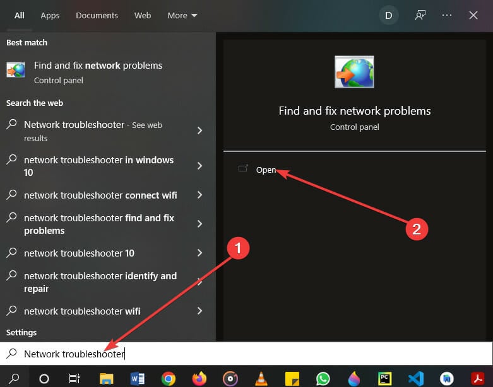The width and height of the screenshot is (493, 387).
Task: Open the feedback person icon
Action: coord(420,15)
